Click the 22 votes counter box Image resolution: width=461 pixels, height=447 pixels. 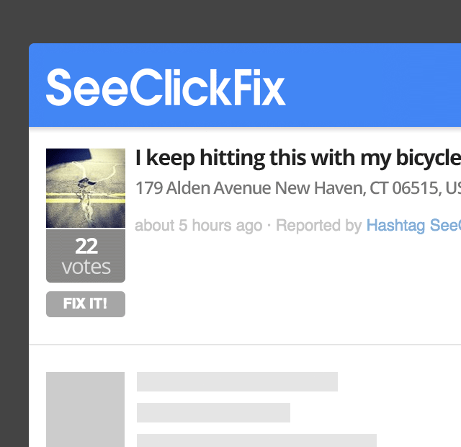(x=86, y=256)
